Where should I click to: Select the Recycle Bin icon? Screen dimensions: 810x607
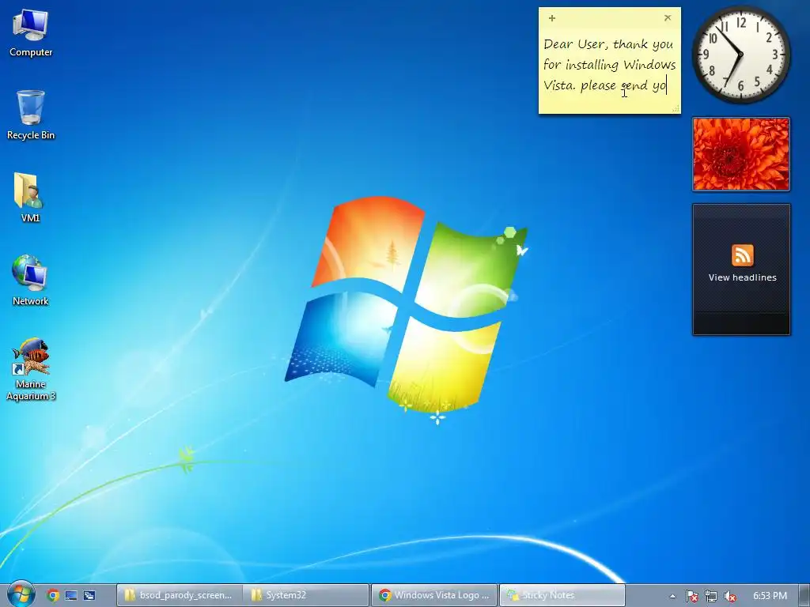click(31, 115)
